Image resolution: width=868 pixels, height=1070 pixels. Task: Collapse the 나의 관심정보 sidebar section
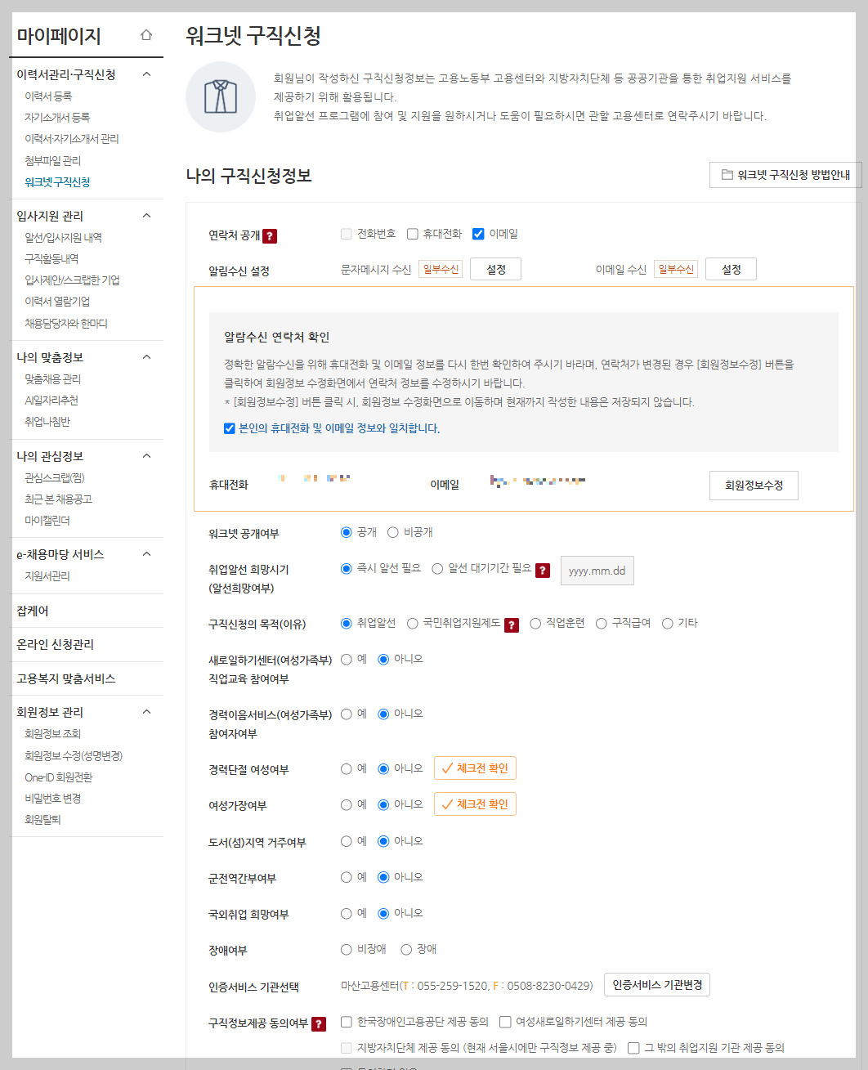click(147, 456)
